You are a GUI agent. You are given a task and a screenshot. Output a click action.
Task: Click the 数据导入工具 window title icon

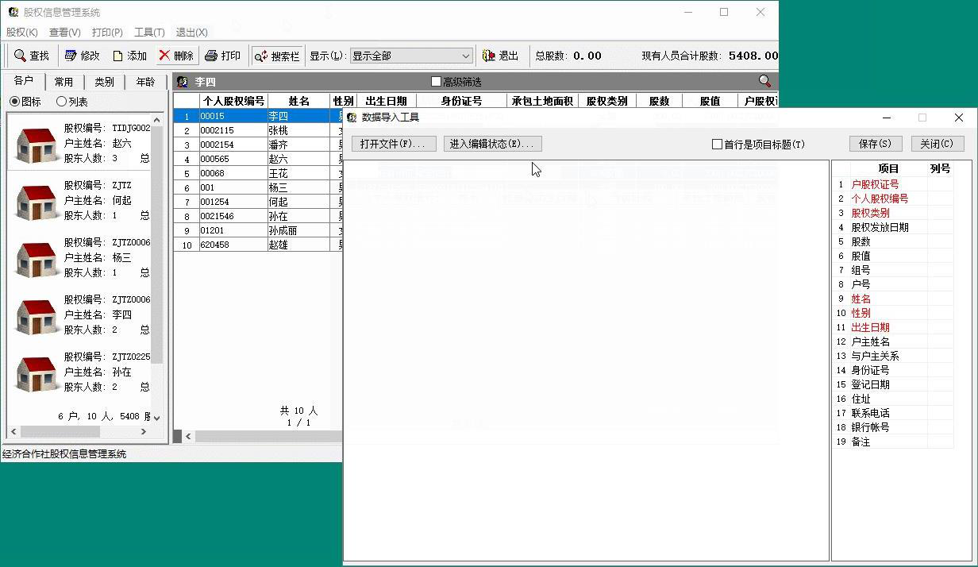[x=352, y=118]
